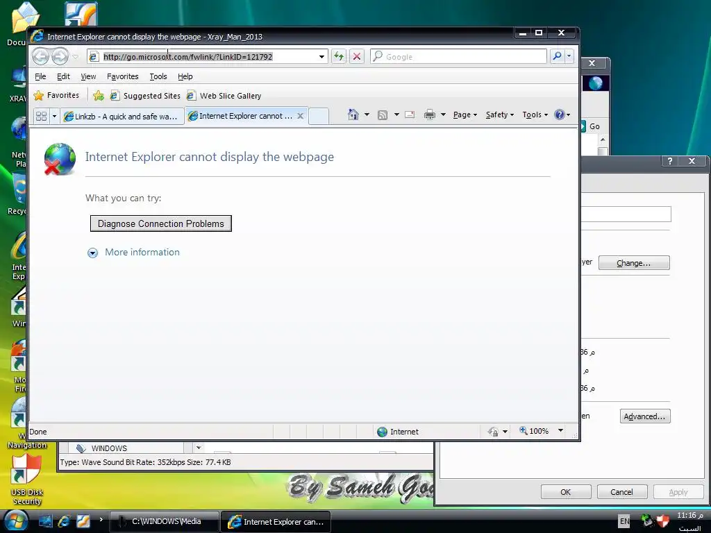
Task: Click the red security shield tray icon
Action: [662, 521]
